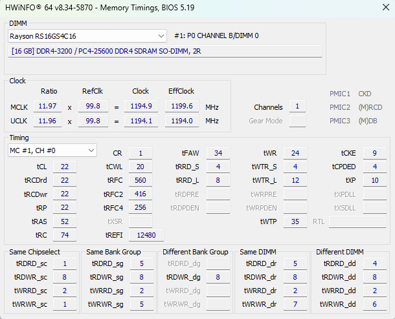Select the tRFC value 560
This screenshot has width=395, height=319.
tap(141, 180)
